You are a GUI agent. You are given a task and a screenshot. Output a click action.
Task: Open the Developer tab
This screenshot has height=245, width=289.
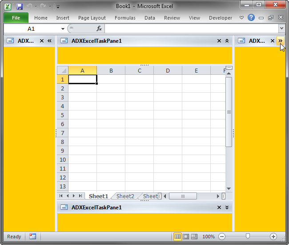point(221,18)
